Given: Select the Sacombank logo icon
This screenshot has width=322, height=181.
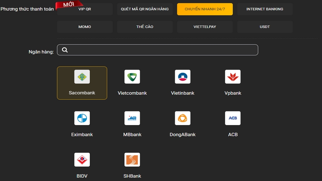Looking at the screenshot, I should pos(82,77).
